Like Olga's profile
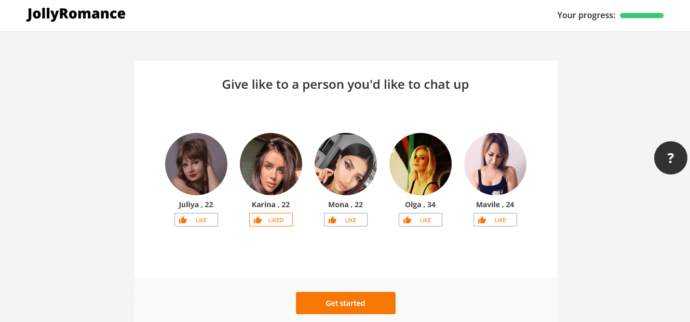Screen dimensions: 690x322 point(421,220)
